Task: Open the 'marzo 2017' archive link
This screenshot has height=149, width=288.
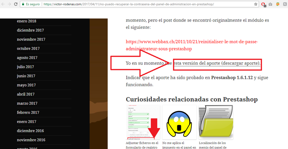Action: tap(27, 103)
